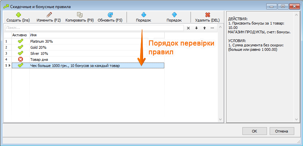
Task: Maximize the Скидочные и бонусные правила window
Action: click(x=283, y=6)
